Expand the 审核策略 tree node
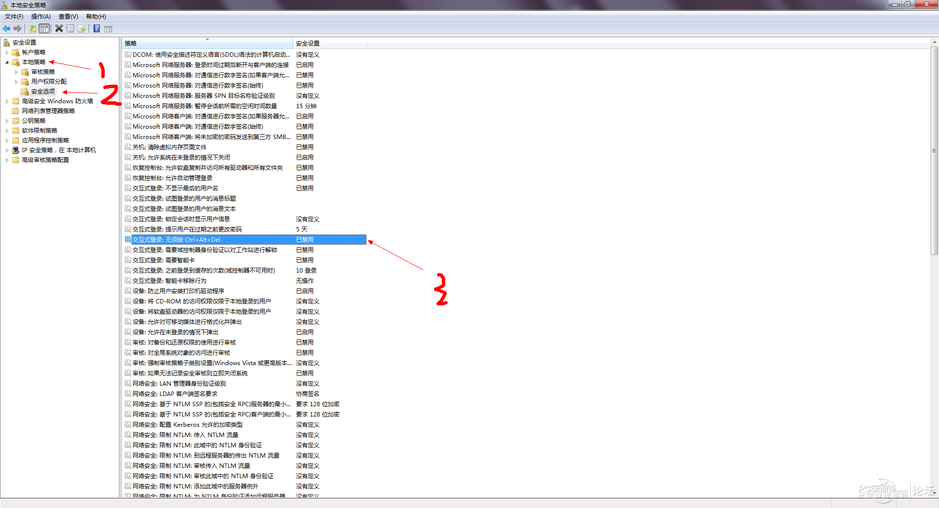This screenshot has height=508, width=939. pos(16,72)
